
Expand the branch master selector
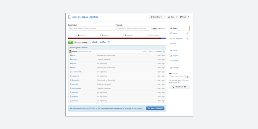click(x=82, y=42)
